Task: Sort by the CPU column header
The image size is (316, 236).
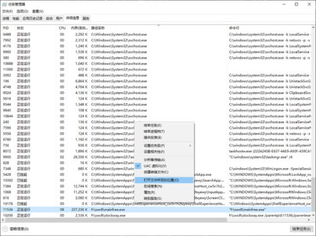Action: (62, 28)
